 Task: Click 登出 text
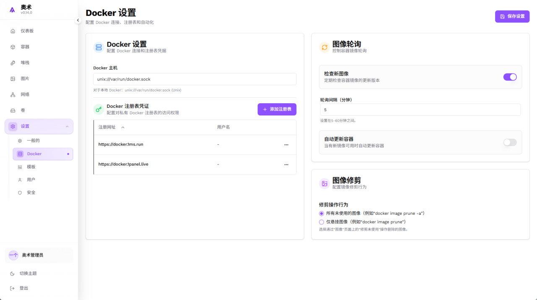coord(24,288)
